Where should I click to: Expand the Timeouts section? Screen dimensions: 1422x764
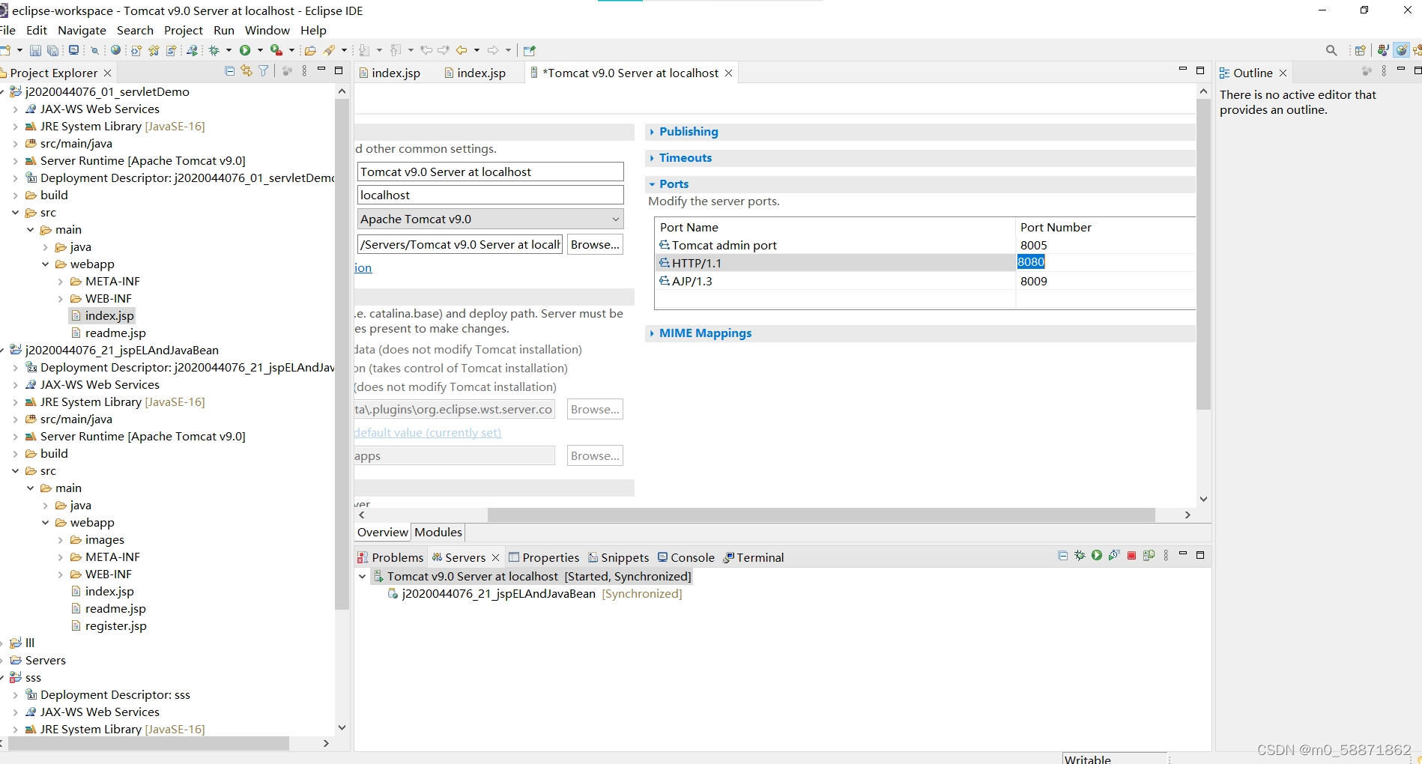point(652,158)
